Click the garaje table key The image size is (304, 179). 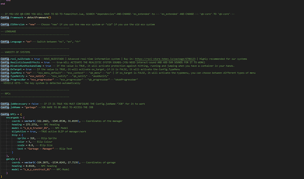(x=10, y=158)
